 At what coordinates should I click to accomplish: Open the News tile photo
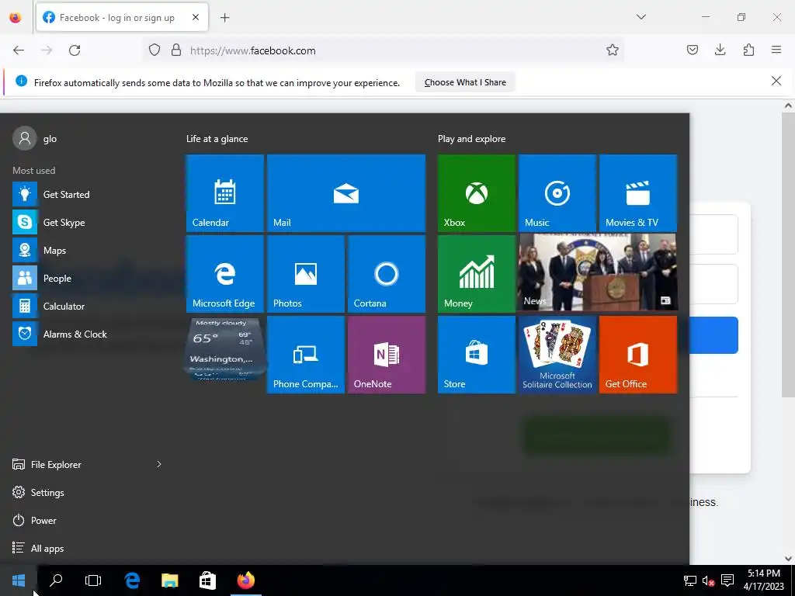(597, 272)
